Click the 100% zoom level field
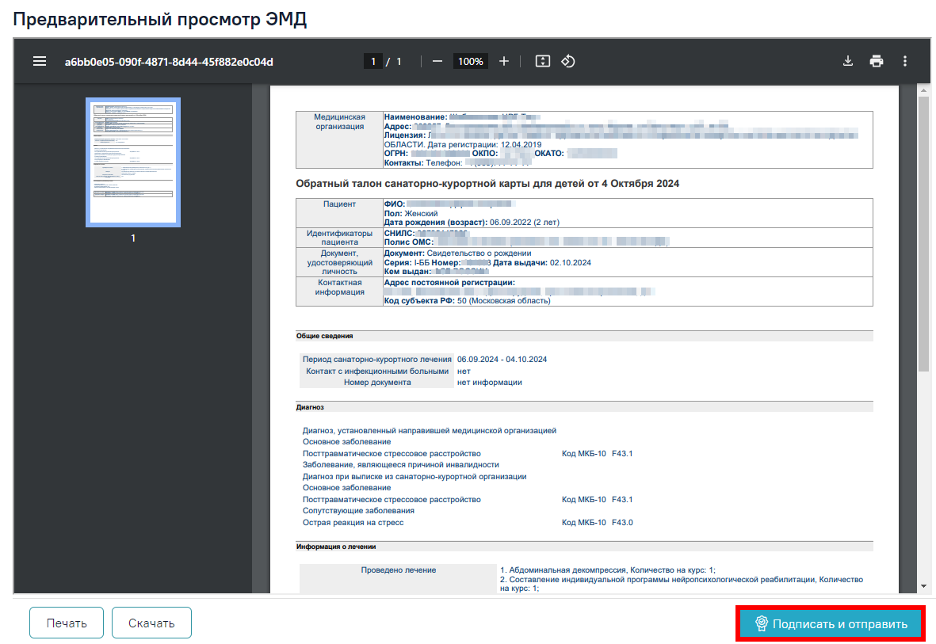Viewport: 936px width, 644px height. (x=471, y=62)
